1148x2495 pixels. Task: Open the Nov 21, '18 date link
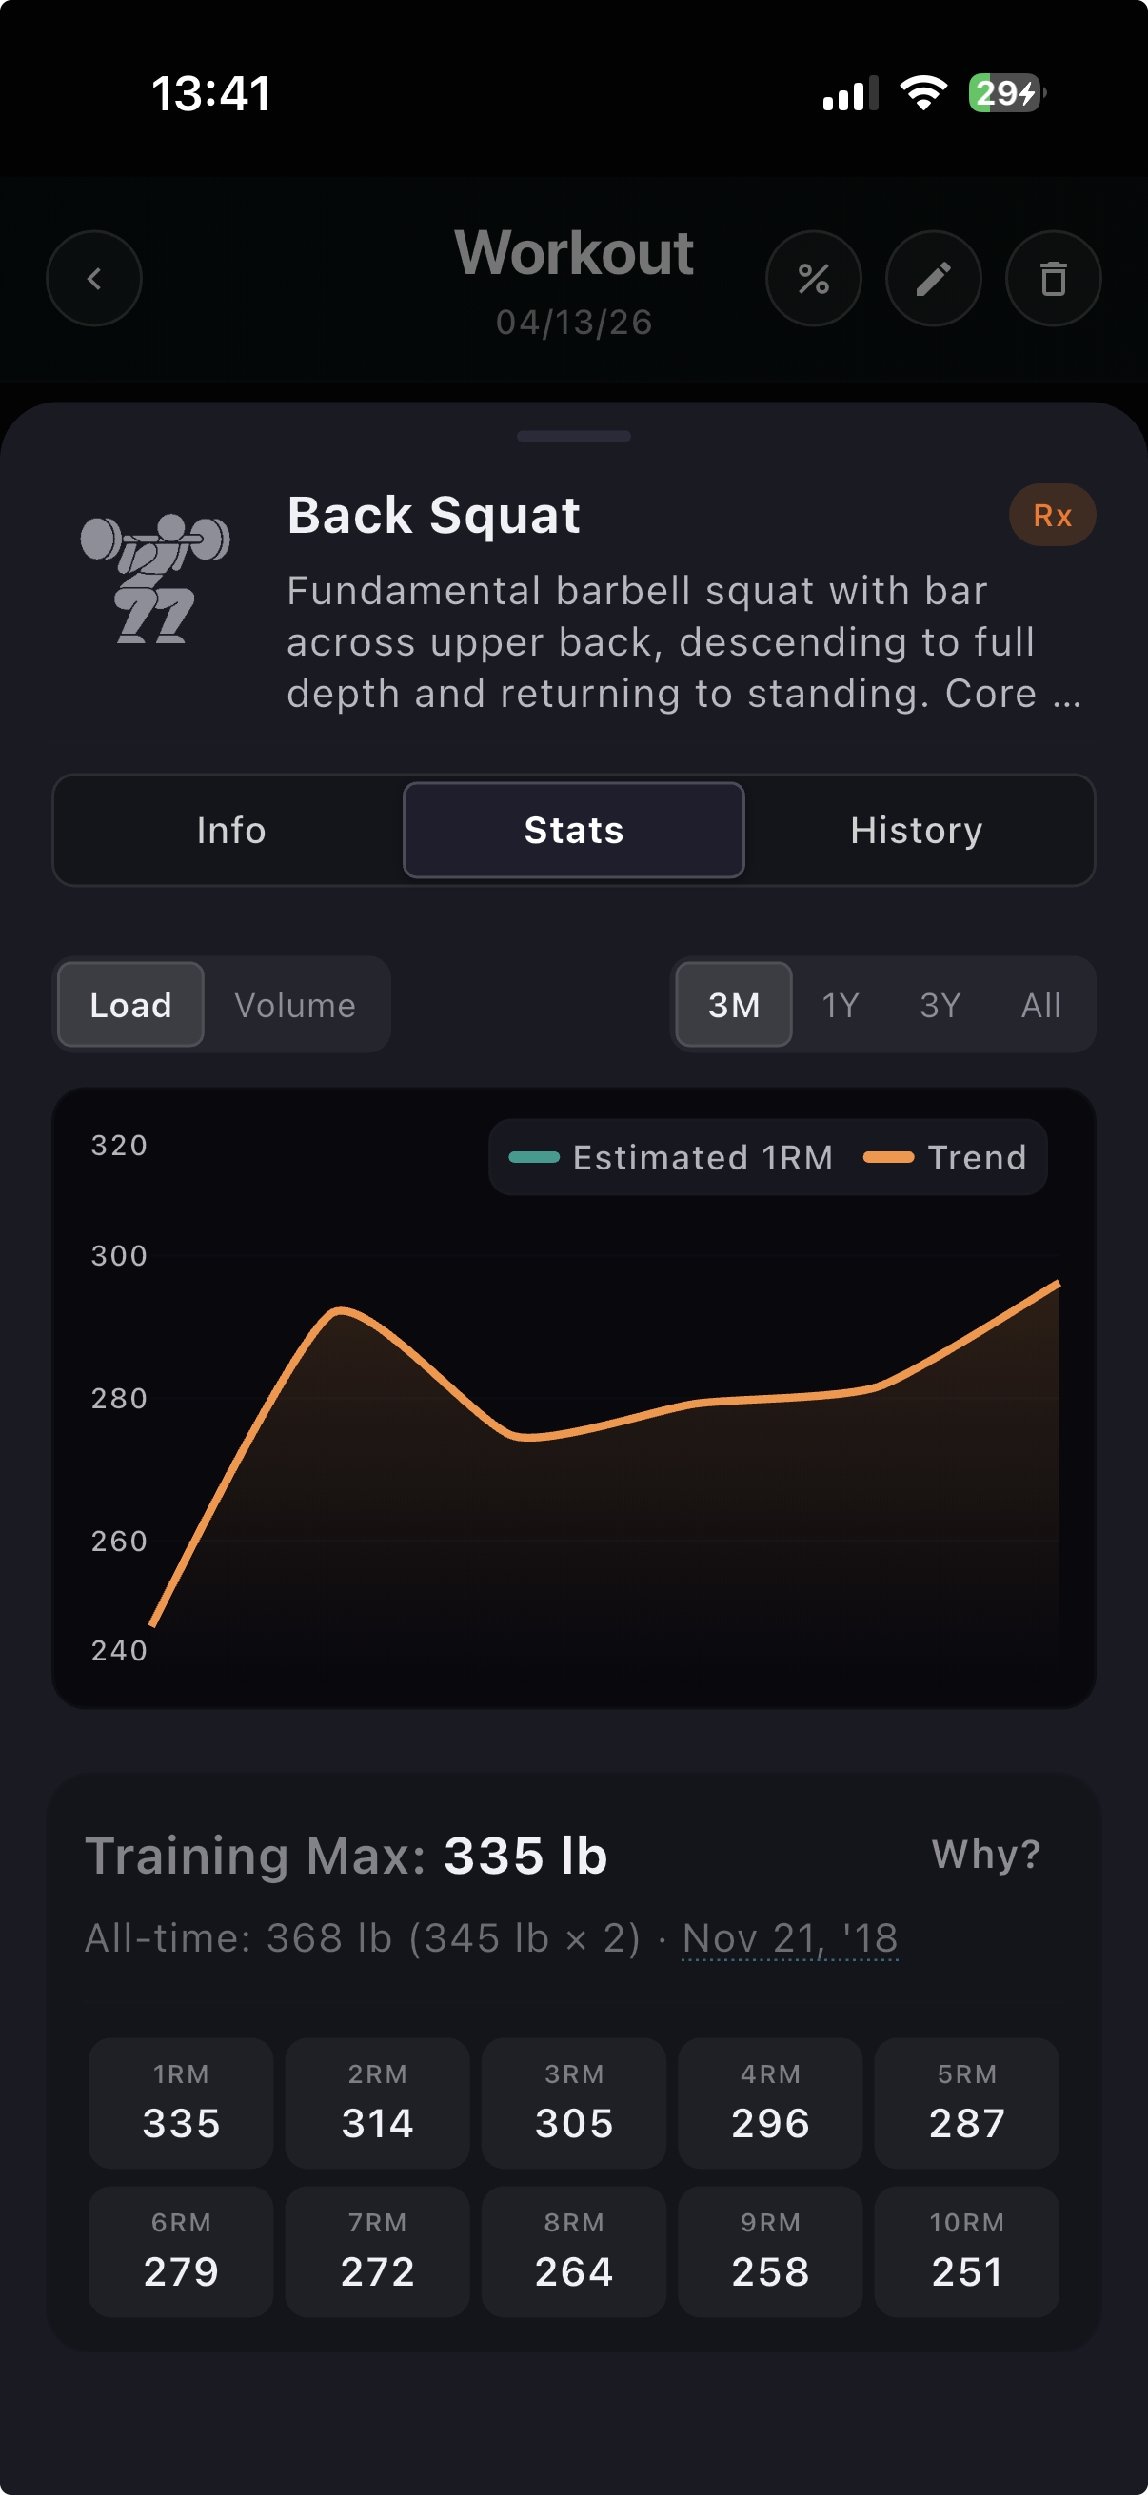coord(789,1938)
